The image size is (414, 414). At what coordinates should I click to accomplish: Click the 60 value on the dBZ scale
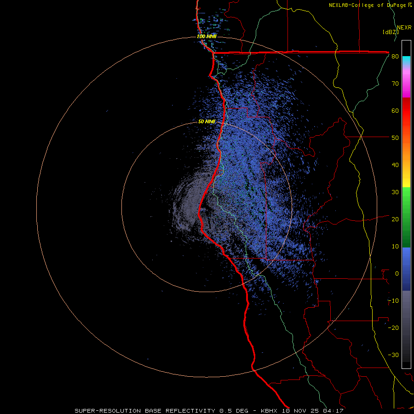[x=395, y=110]
